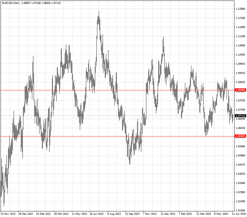
Task: Click the 21 Dec 2023 date label
Action: (x=168, y=214)
